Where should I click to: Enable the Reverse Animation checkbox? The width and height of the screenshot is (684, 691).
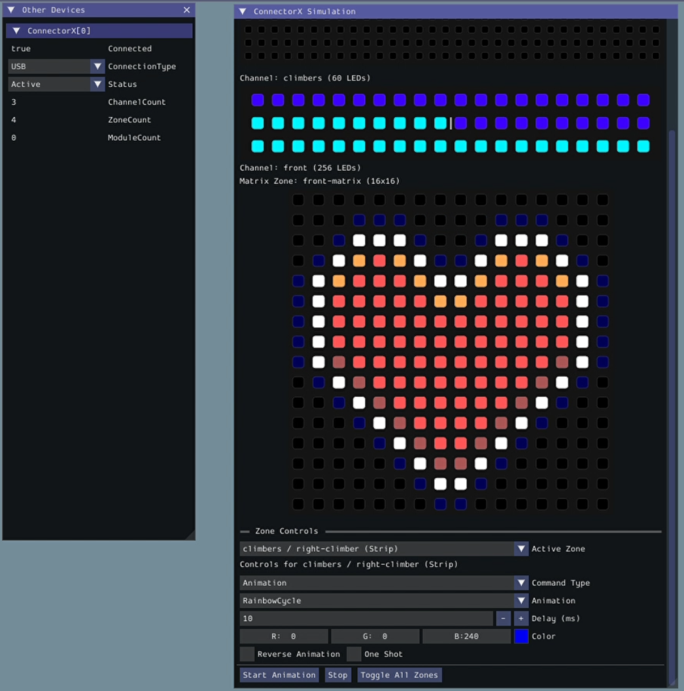tap(247, 654)
